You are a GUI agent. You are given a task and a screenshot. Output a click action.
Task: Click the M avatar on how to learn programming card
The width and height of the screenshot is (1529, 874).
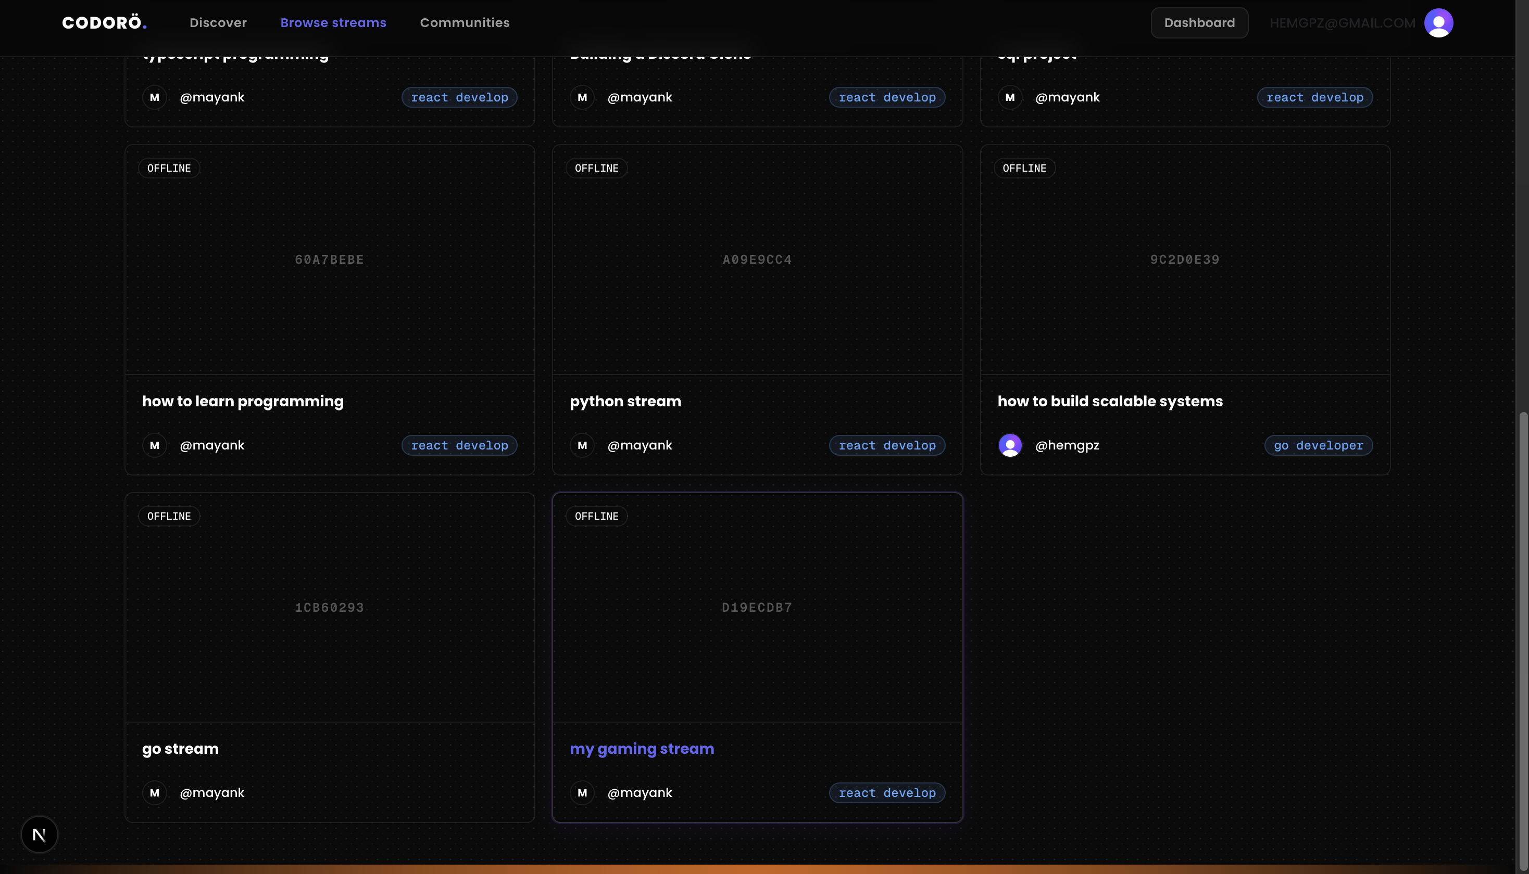point(154,445)
